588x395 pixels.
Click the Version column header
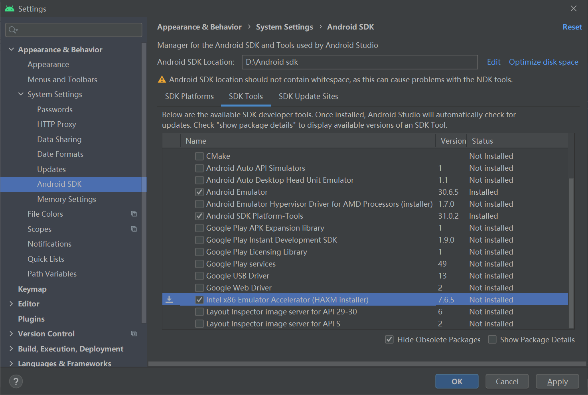[452, 141]
